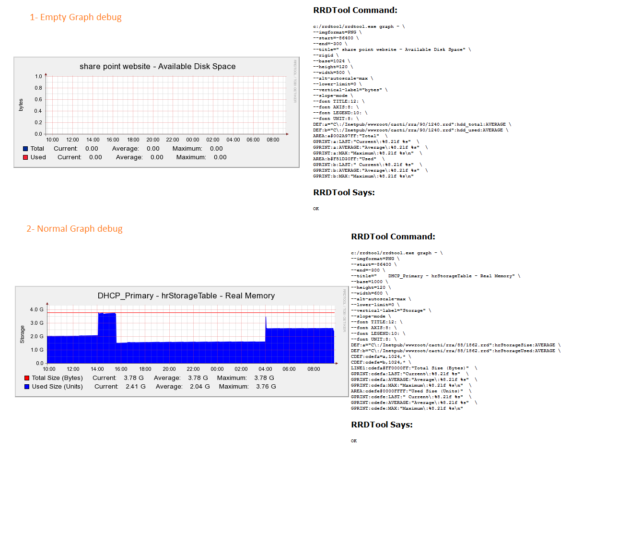Click the blue Total legend color box
The image size is (618, 544).
point(25,149)
